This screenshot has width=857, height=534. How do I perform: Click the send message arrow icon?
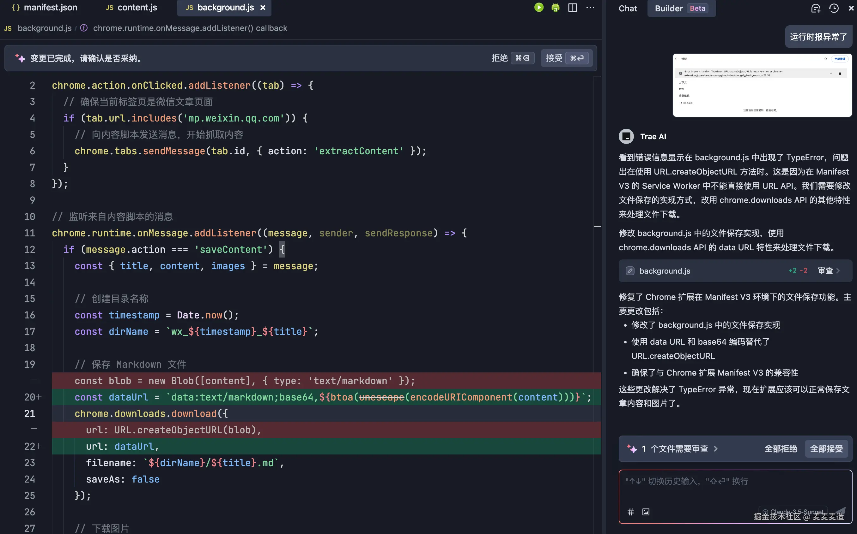click(840, 511)
